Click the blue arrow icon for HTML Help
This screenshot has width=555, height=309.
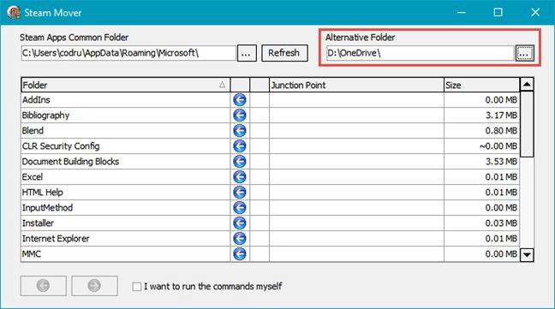[240, 193]
